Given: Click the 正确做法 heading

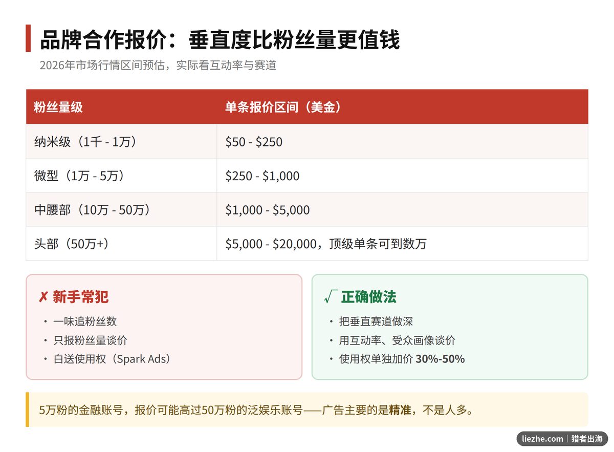Looking at the screenshot, I should pyautogui.click(x=360, y=297).
